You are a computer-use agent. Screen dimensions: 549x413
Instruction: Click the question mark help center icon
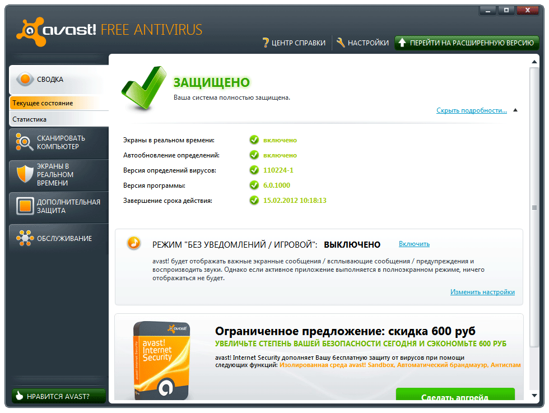[266, 43]
